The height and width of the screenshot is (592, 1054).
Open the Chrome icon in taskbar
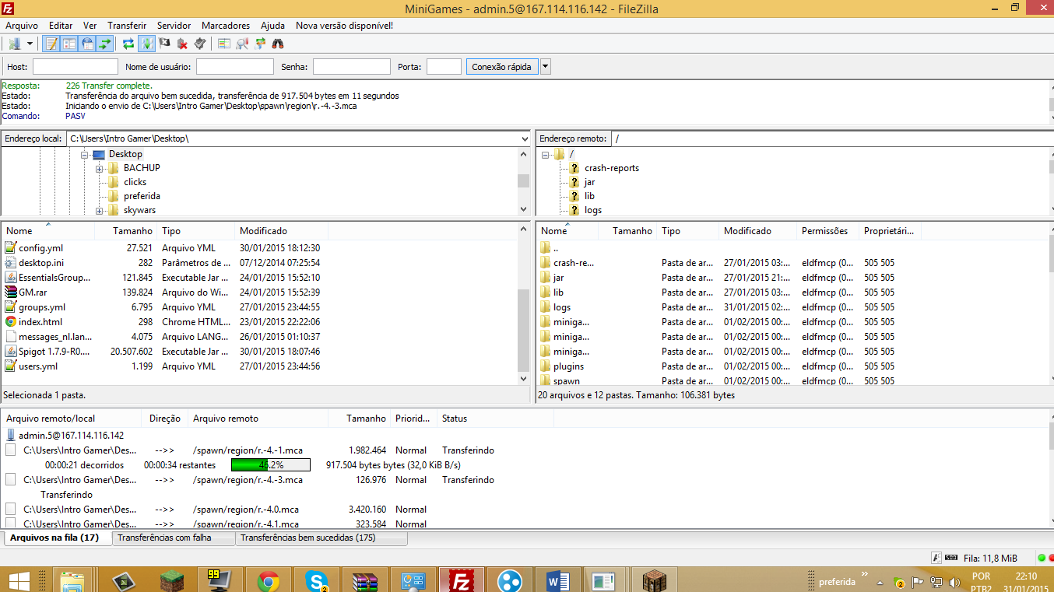[269, 580]
